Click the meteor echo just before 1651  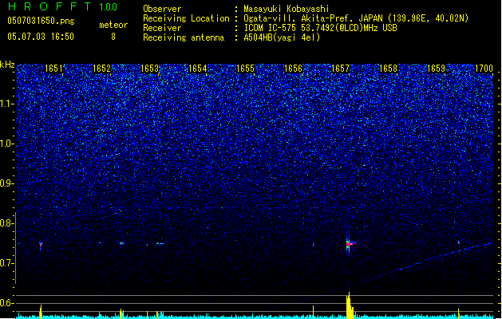coord(41,245)
